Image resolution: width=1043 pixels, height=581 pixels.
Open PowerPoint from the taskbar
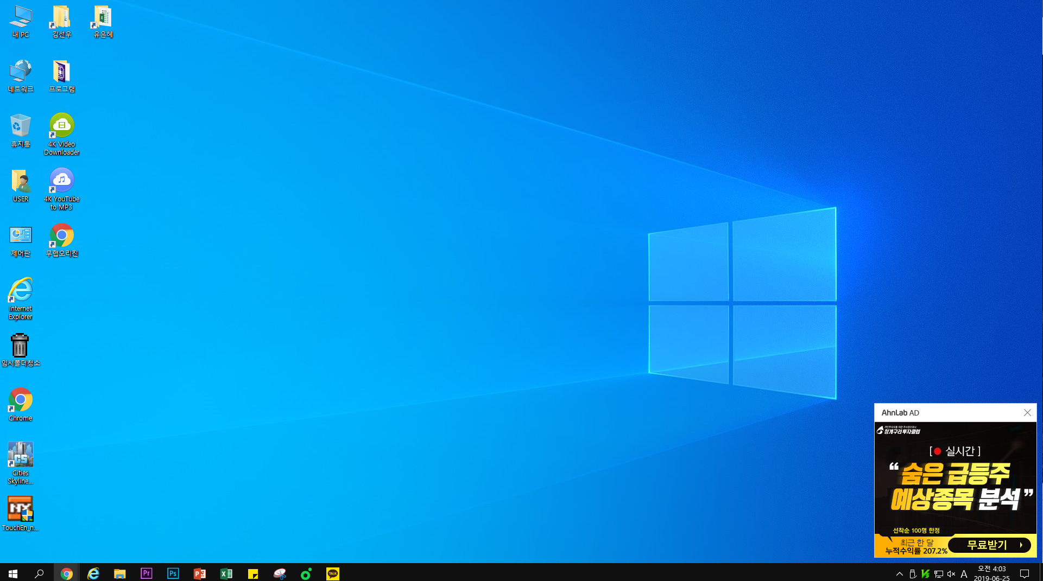199,573
